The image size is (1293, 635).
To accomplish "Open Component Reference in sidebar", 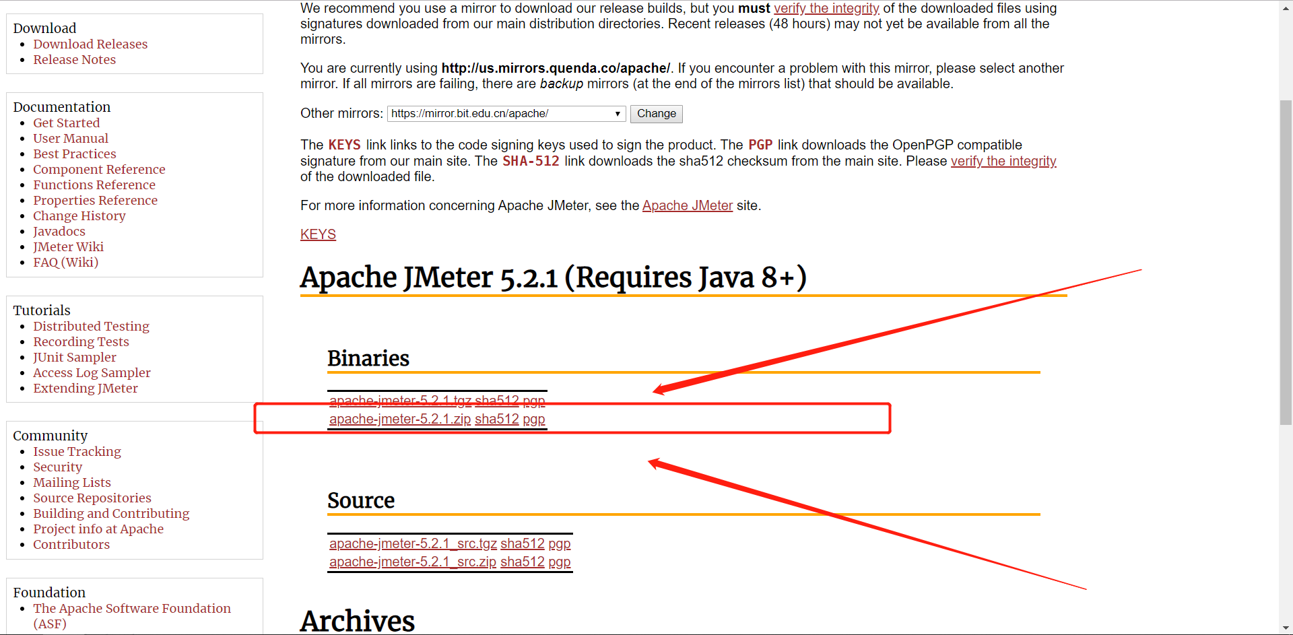I will coord(99,169).
